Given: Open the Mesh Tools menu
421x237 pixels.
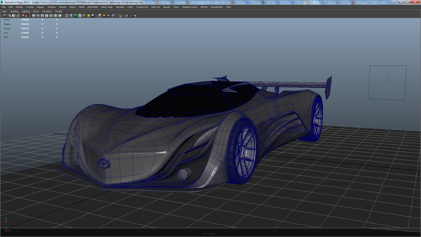Looking at the screenshot, I should tap(107, 7).
